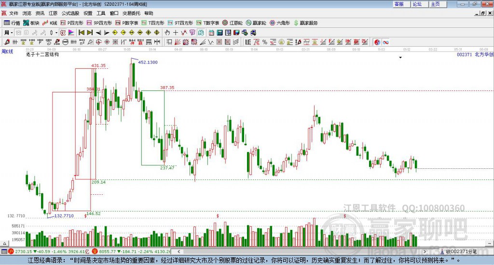This screenshot has width=494, height=265.
Task: Select the n² time cycle tool
Action: tap(82, 42)
